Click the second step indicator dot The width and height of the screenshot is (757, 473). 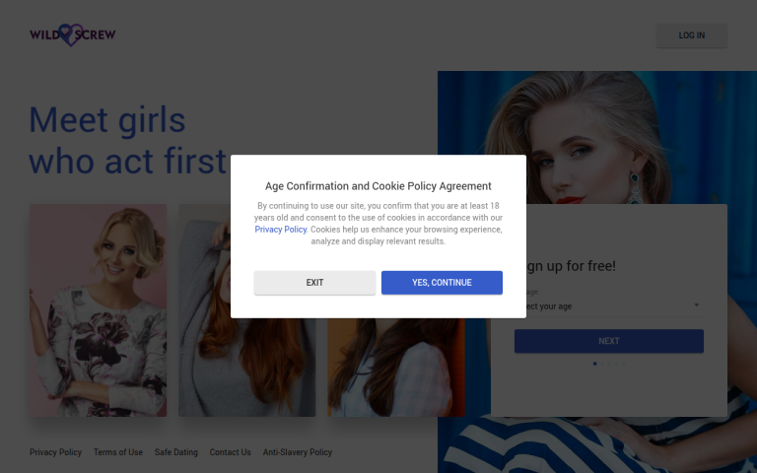coord(602,364)
